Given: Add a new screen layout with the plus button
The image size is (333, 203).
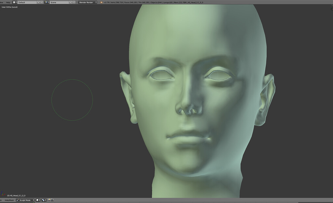Looking at the screenshot, I should [38, 2].
